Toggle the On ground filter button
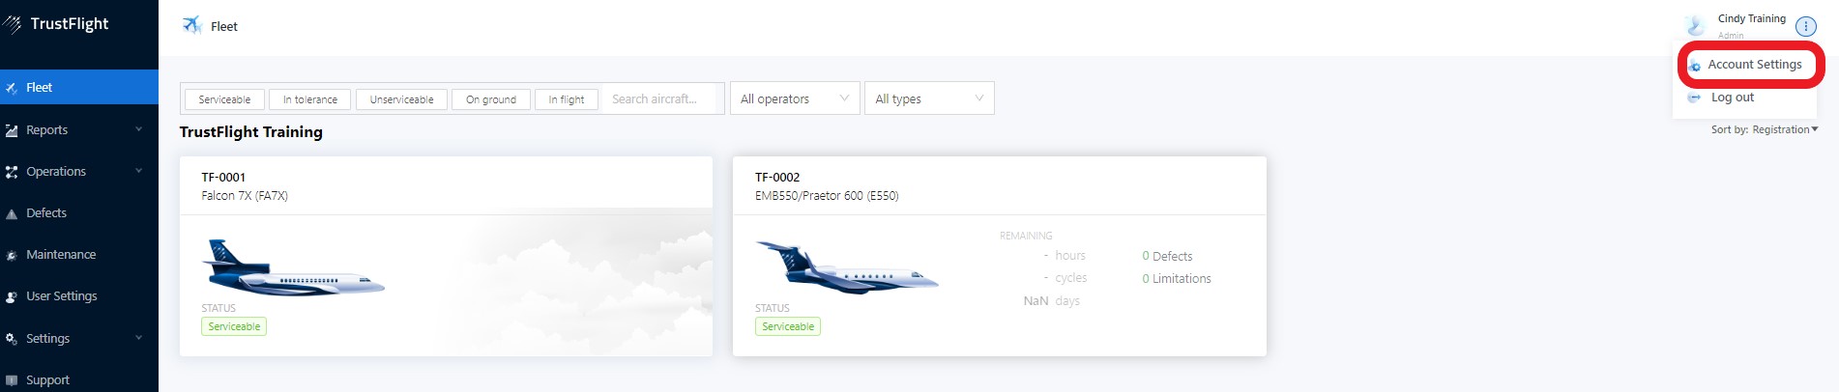 (491, 99)
